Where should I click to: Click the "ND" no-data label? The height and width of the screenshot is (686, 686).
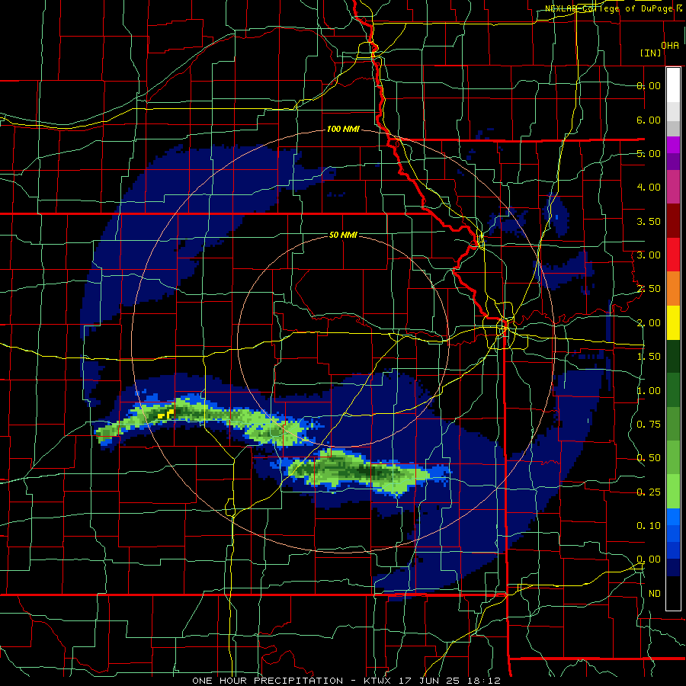click(x=655, y=594)
